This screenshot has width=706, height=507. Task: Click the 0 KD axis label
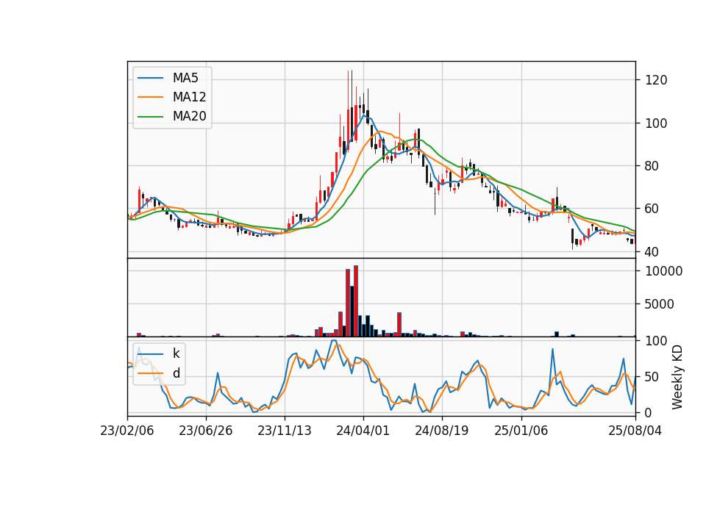click(x=649, y=412)
